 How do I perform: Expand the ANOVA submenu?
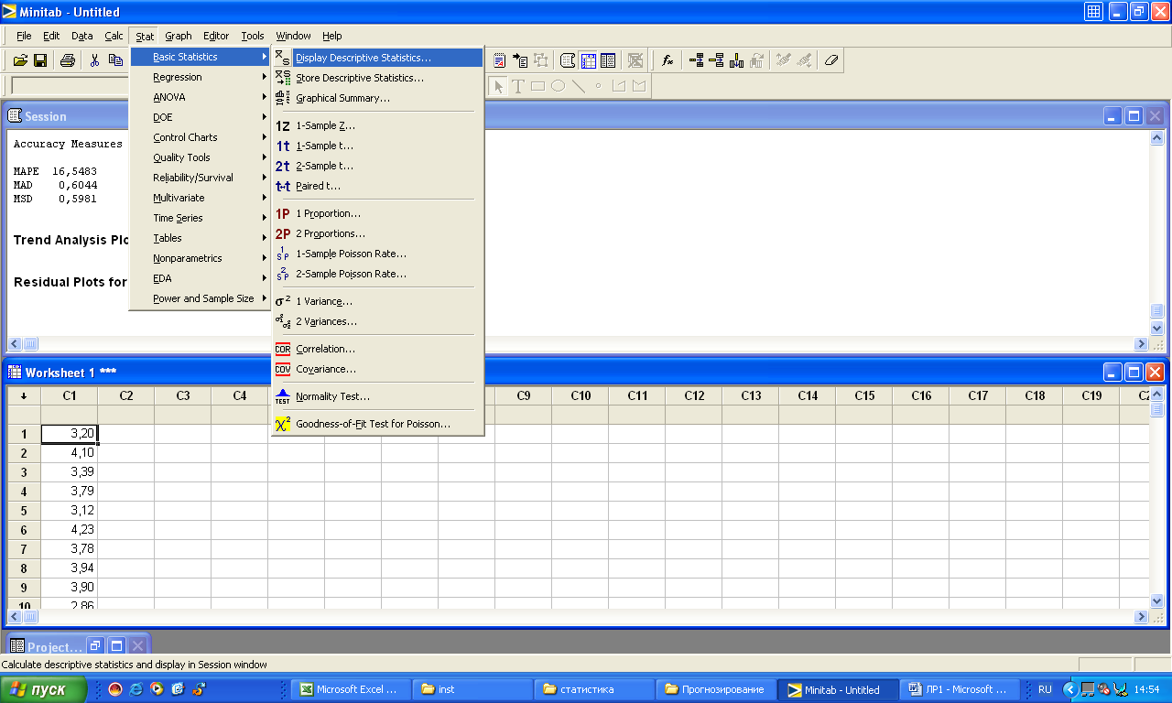click(x=201, y=97)
